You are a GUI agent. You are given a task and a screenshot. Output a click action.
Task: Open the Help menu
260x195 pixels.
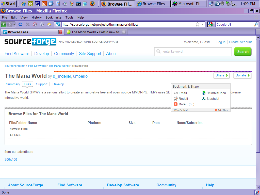pyautogui.click(x=80, y=18)
